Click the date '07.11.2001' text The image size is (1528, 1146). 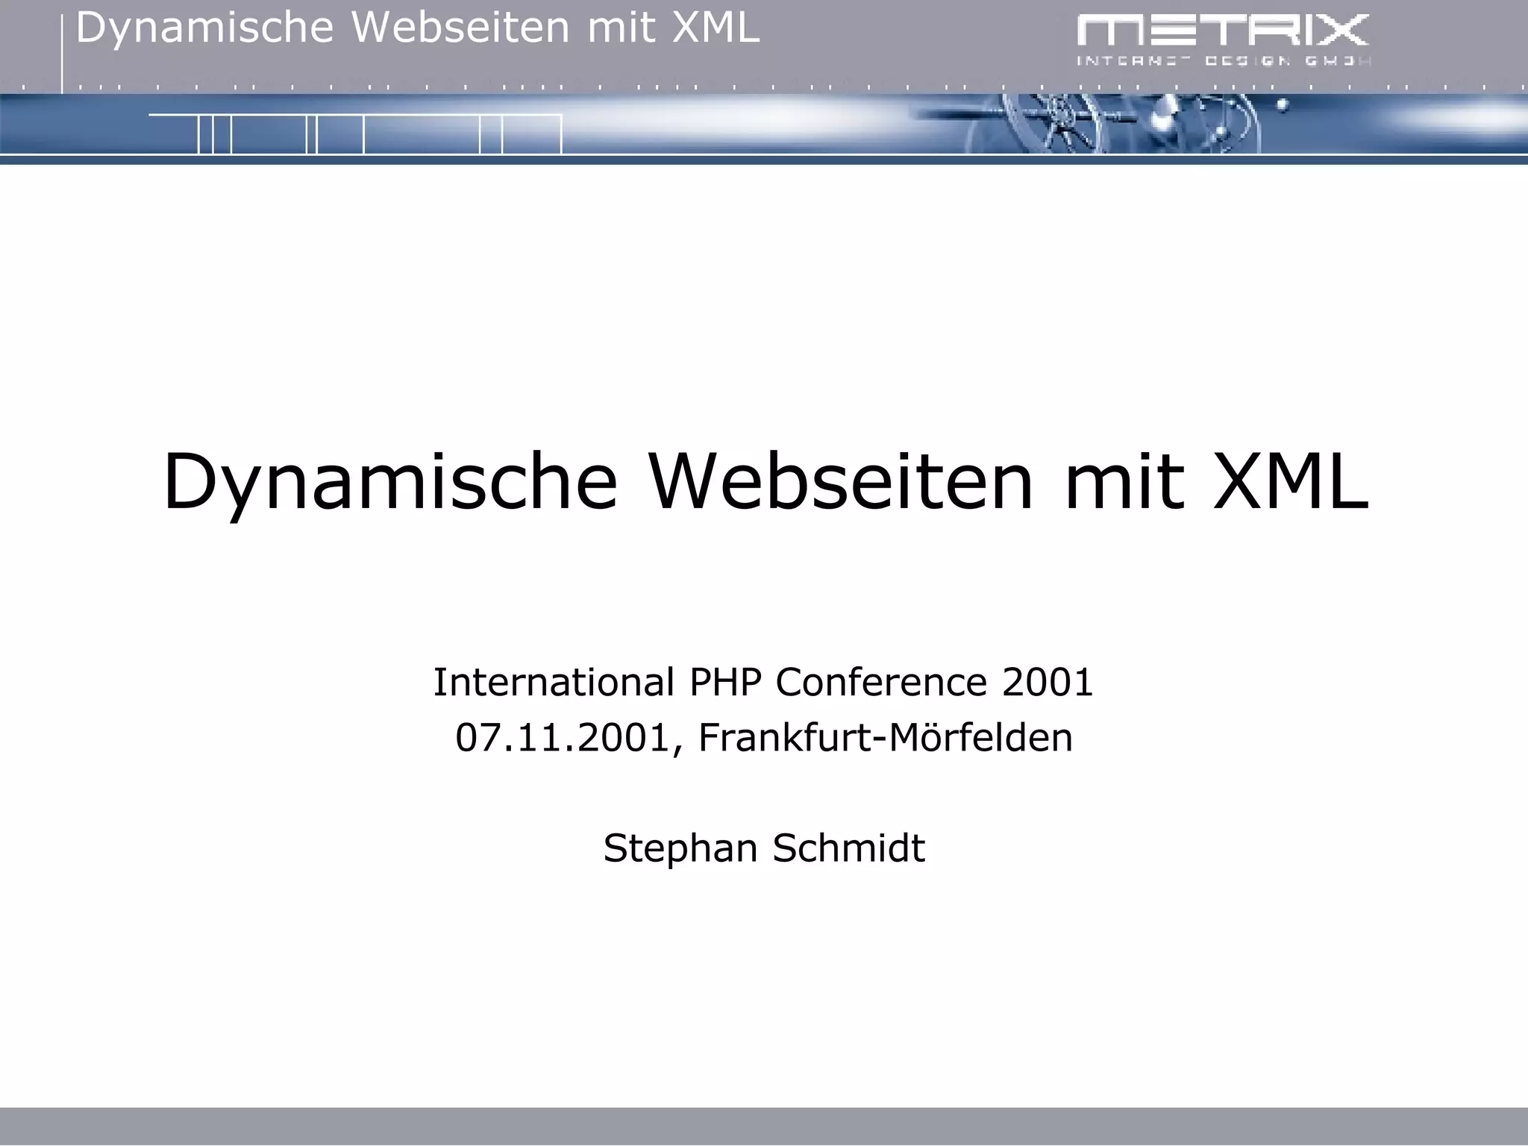tap(563, 738)
